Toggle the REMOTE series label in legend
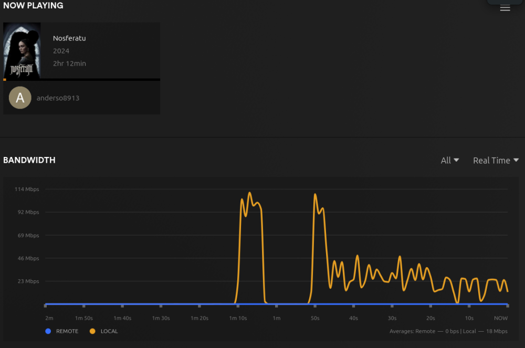Screen dimensions: 525x348 [67, 331]
